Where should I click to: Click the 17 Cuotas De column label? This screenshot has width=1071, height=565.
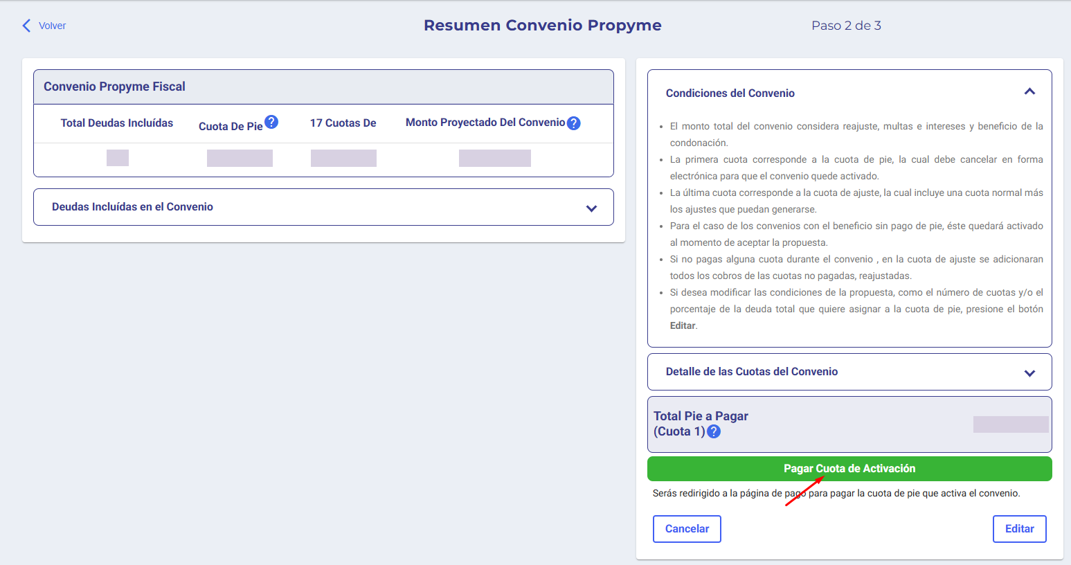tap(343, 123)
